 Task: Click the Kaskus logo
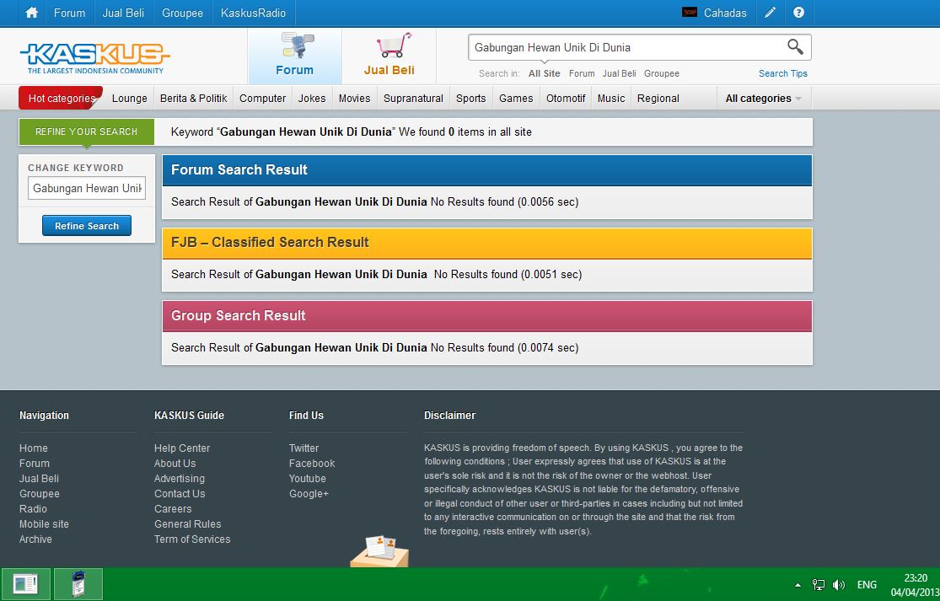coord(94,58)
